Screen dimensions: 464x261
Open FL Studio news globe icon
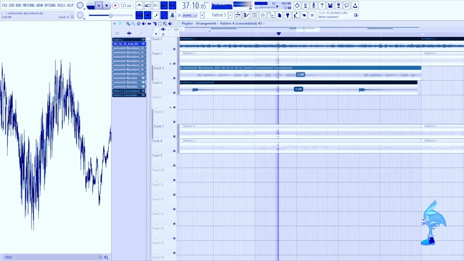pos(356,15)
